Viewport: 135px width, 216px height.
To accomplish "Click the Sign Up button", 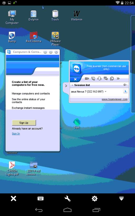I will pos(24,123).
